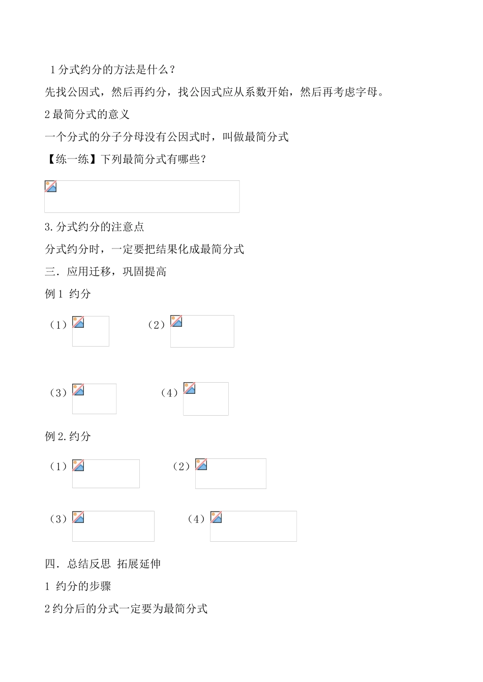Select broken image icon for 例2 item (2)
Screen dimensions: 483x682
[x=201, y=464]
